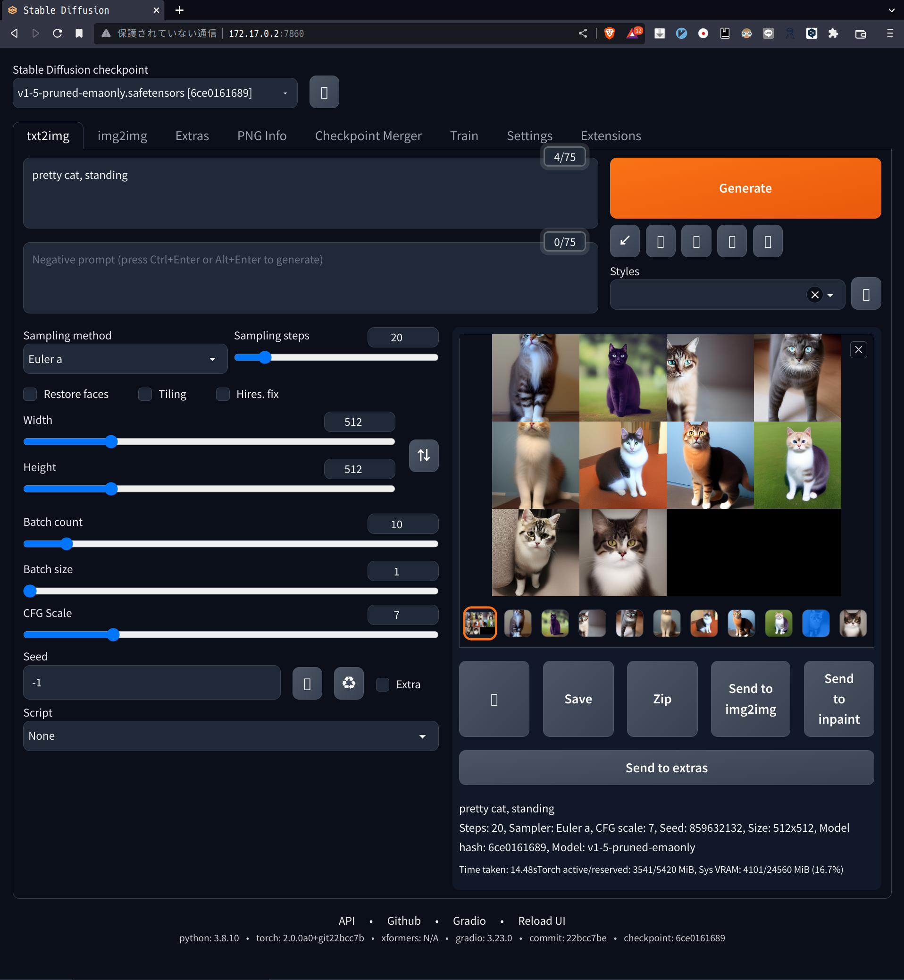This screenshot has width=904, height=980.
Task: Read generation parameters from prompt arrow icon
Action: 625,241
